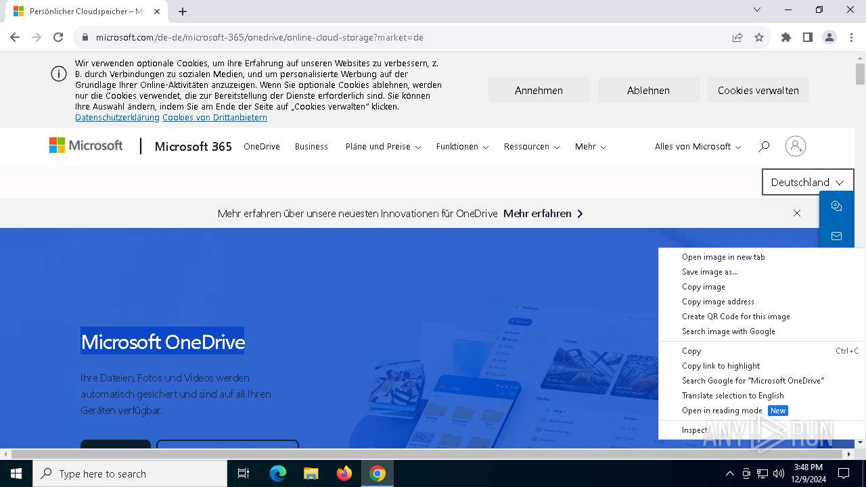866x487 pixels.
Task: Expand Pläne und Preise menu
Action: click(383, 146)
